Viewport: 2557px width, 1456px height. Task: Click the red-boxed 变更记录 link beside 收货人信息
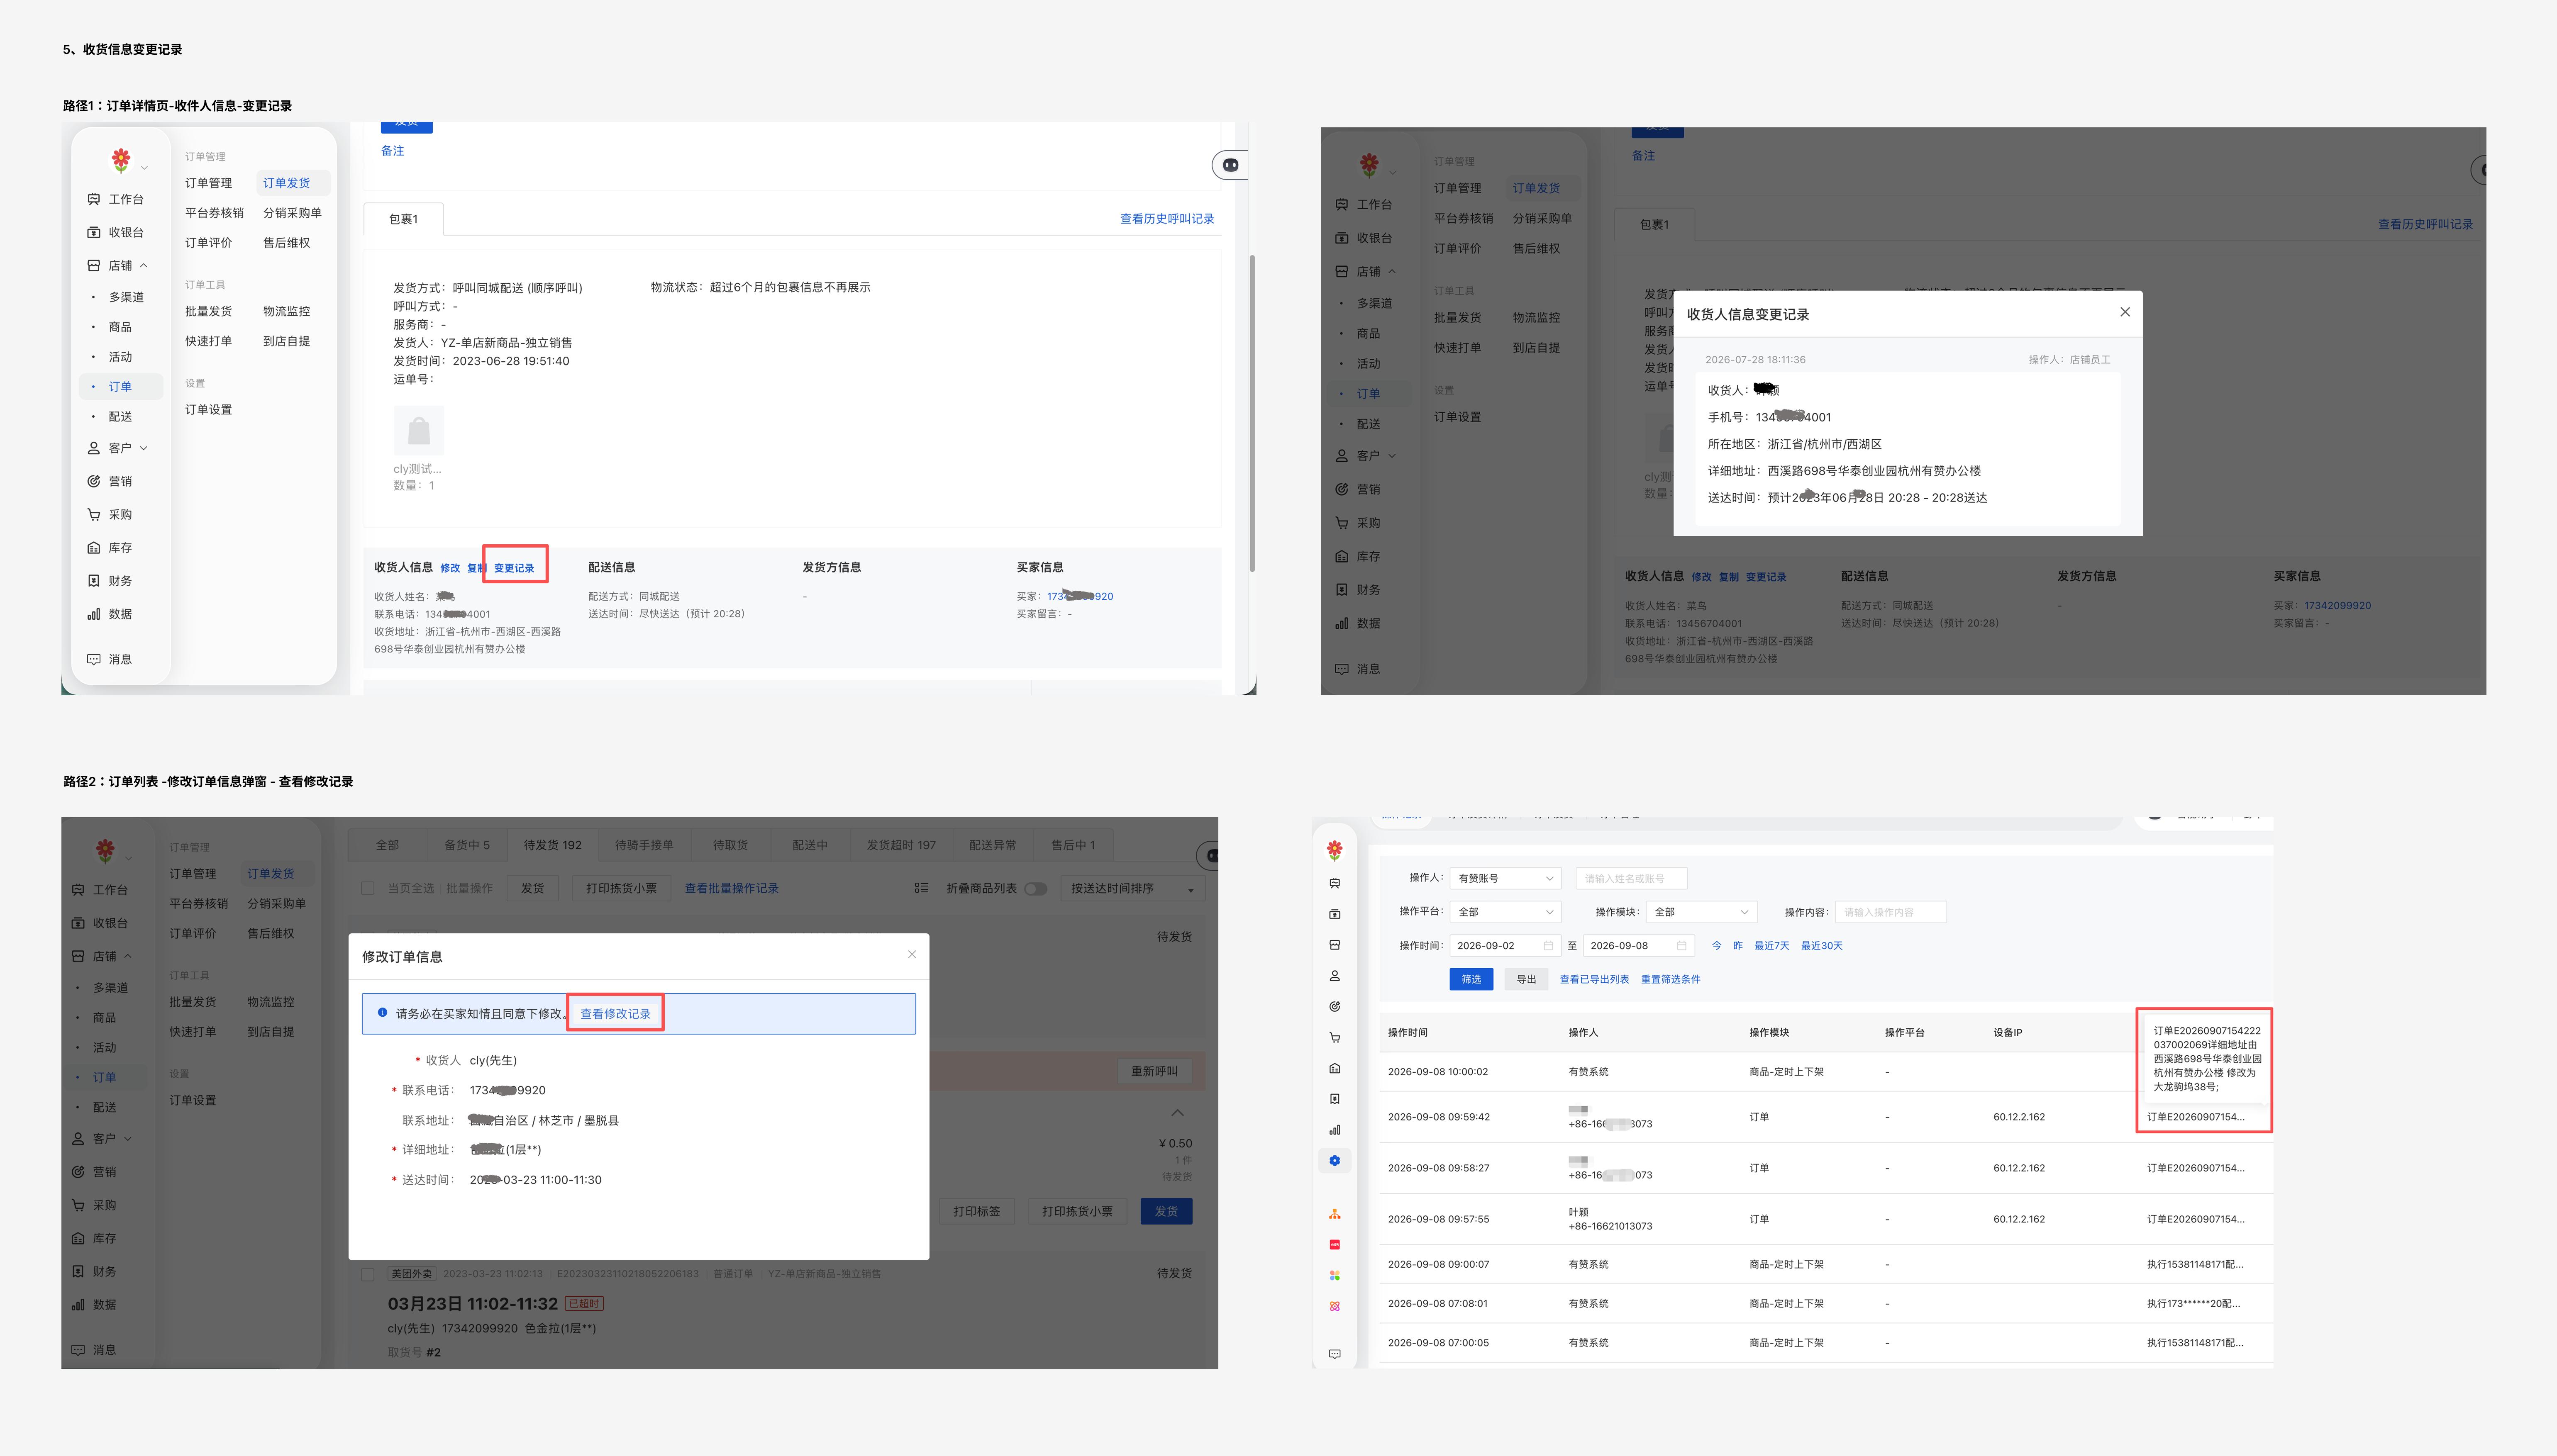[514, 568]
